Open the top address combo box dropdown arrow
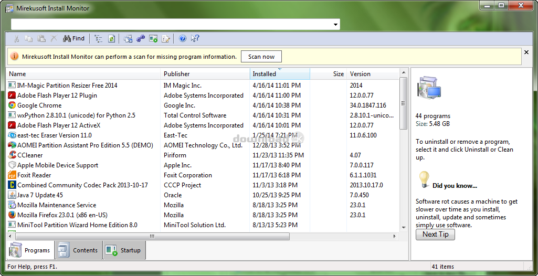Viewport: 538px width, 276px height. 335,24
